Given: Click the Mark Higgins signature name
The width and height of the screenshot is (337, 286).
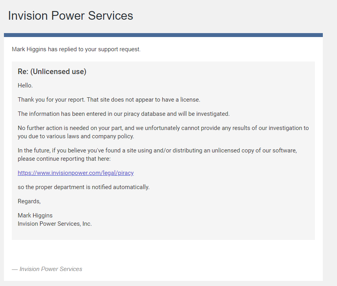Looking at the screenshot, I should pos(35,215).
